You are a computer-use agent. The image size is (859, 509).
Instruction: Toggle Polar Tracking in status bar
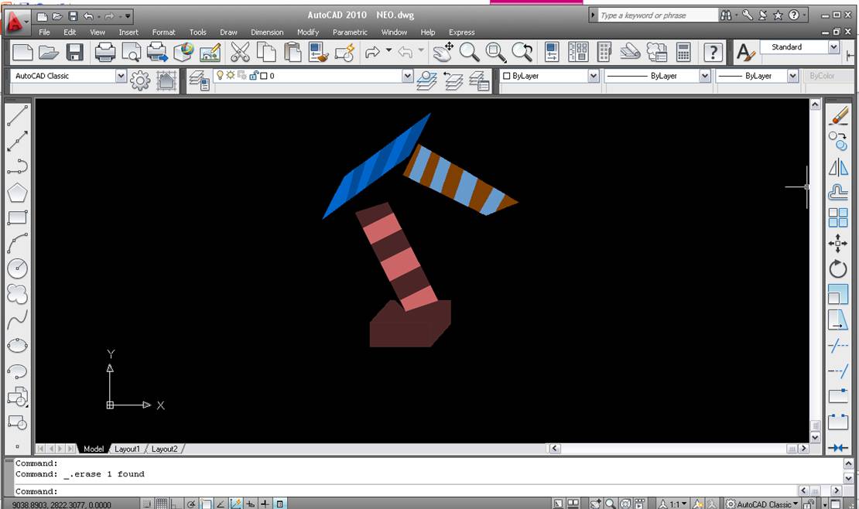[190, 504]
